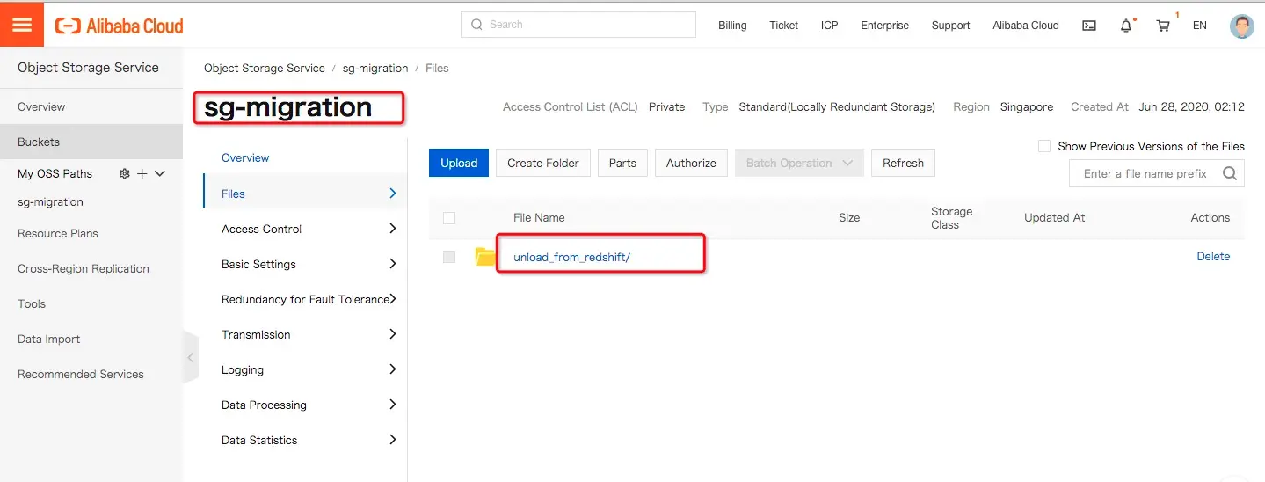Click the Object Storage Service sidebar title
The height and width of the screenshot is (482, 1265).
pyautogui.click(x=88, y=68)
